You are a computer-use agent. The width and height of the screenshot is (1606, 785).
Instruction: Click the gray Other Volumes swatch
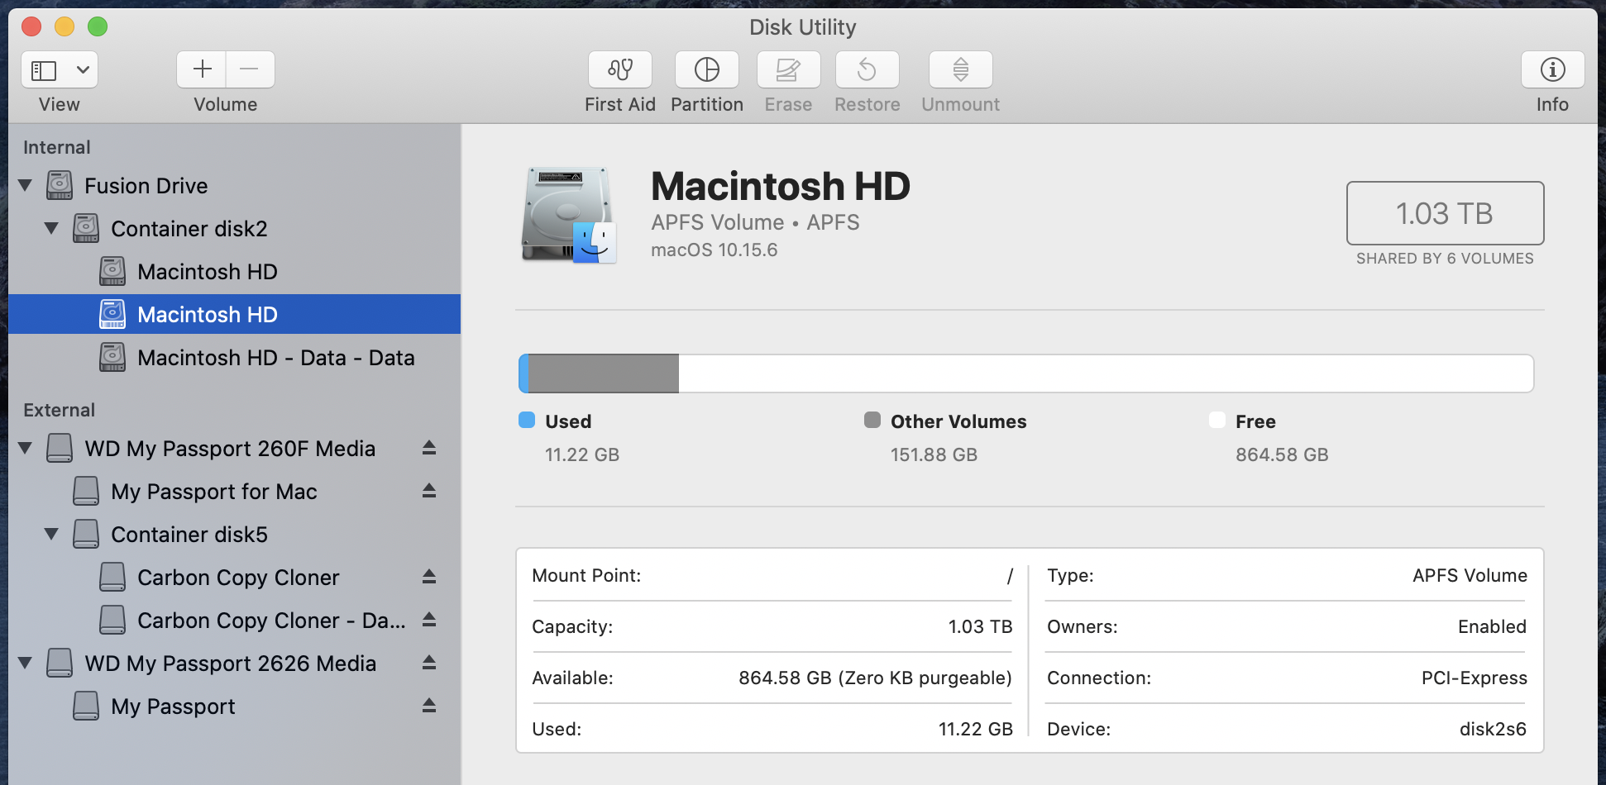click(x=872, y=420)
